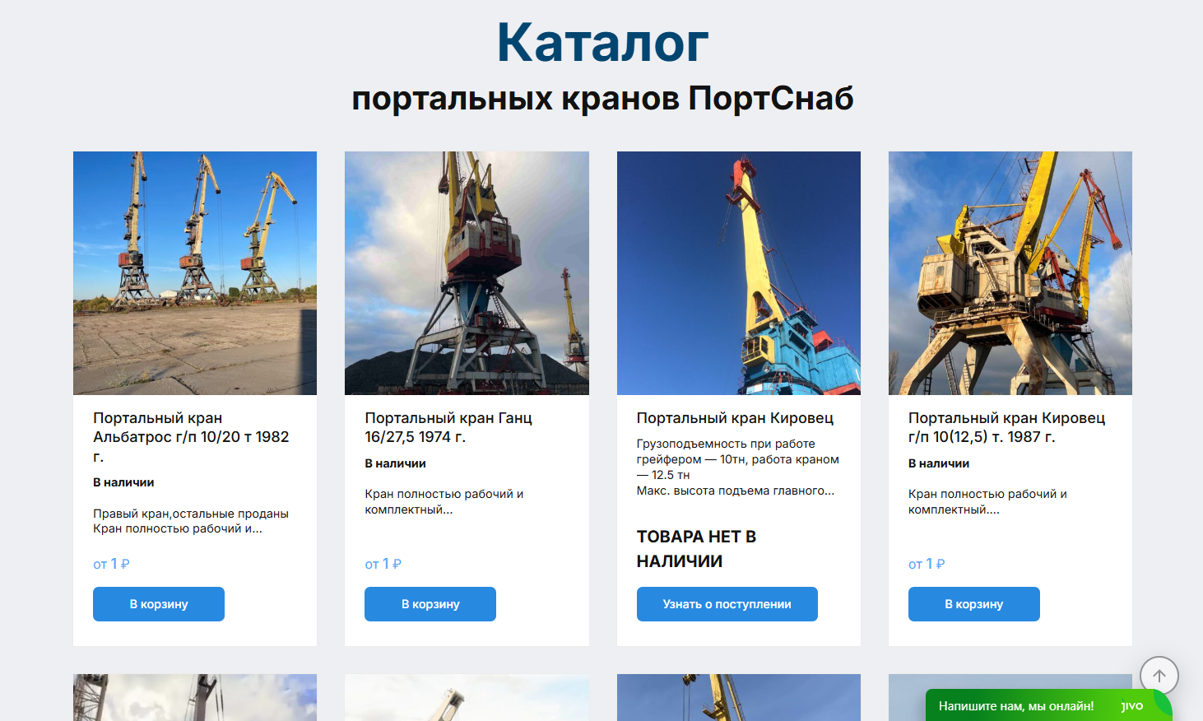Screen dimensions: 1203x721
Task: Open the Альбатрос three-cranes photo
Action: click(x=195, y=273)
